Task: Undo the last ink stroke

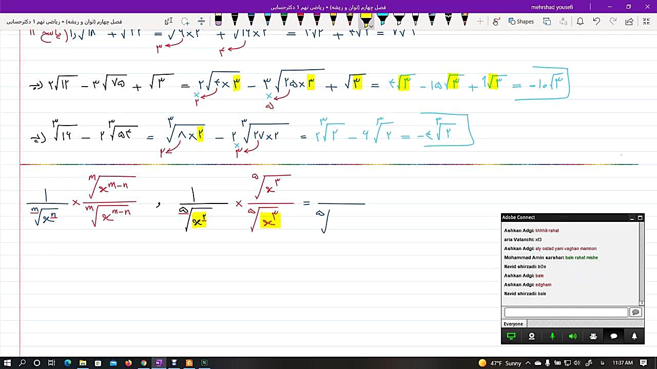Action: [596, 22]
